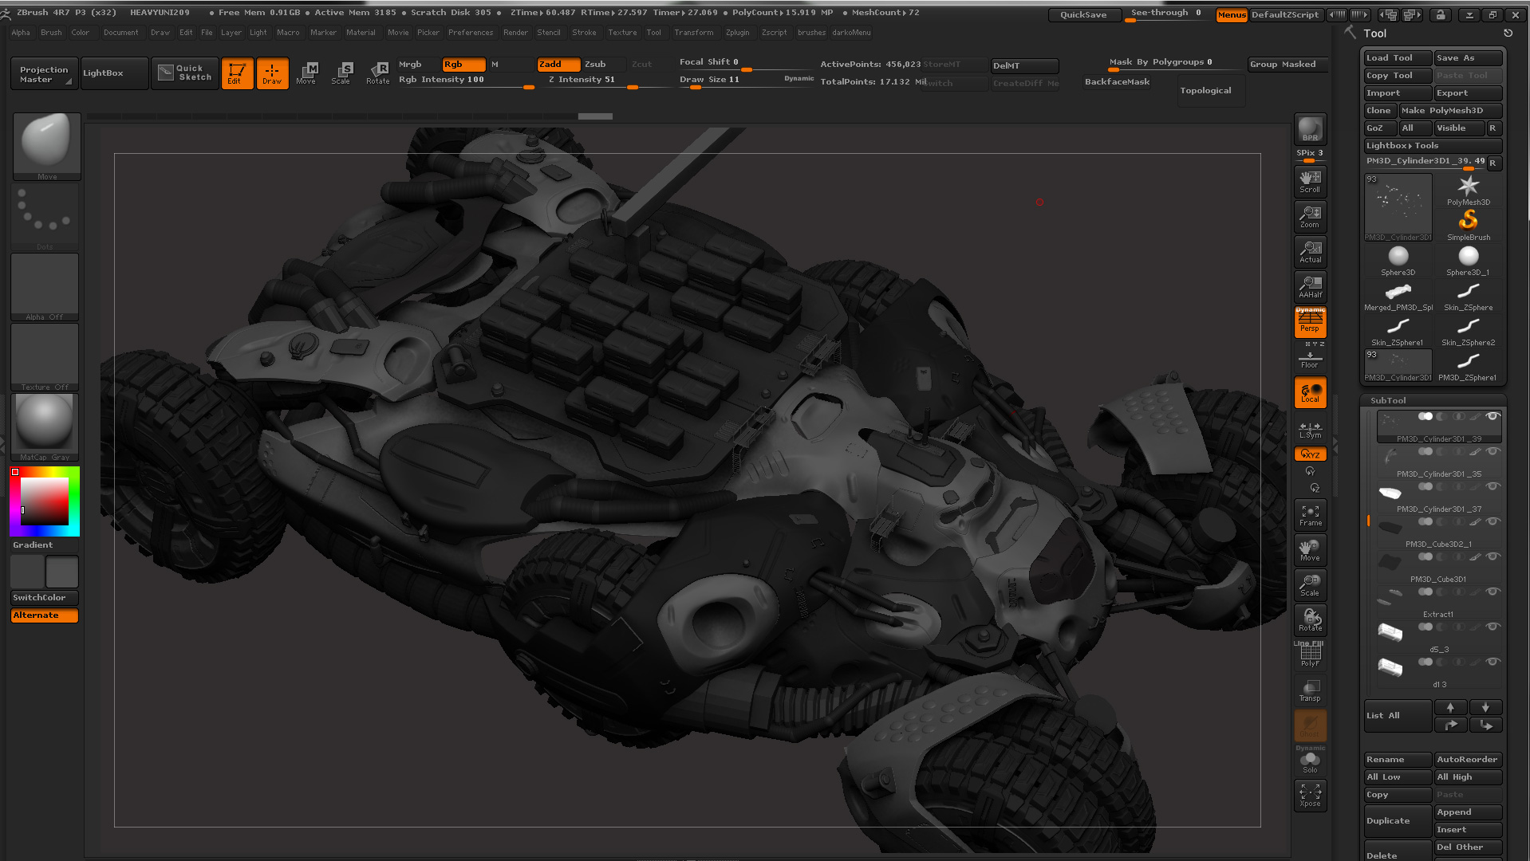Open the Zplugin menu
The width and height of the screenshot is (1530, 861).
[x=737, y=33]
